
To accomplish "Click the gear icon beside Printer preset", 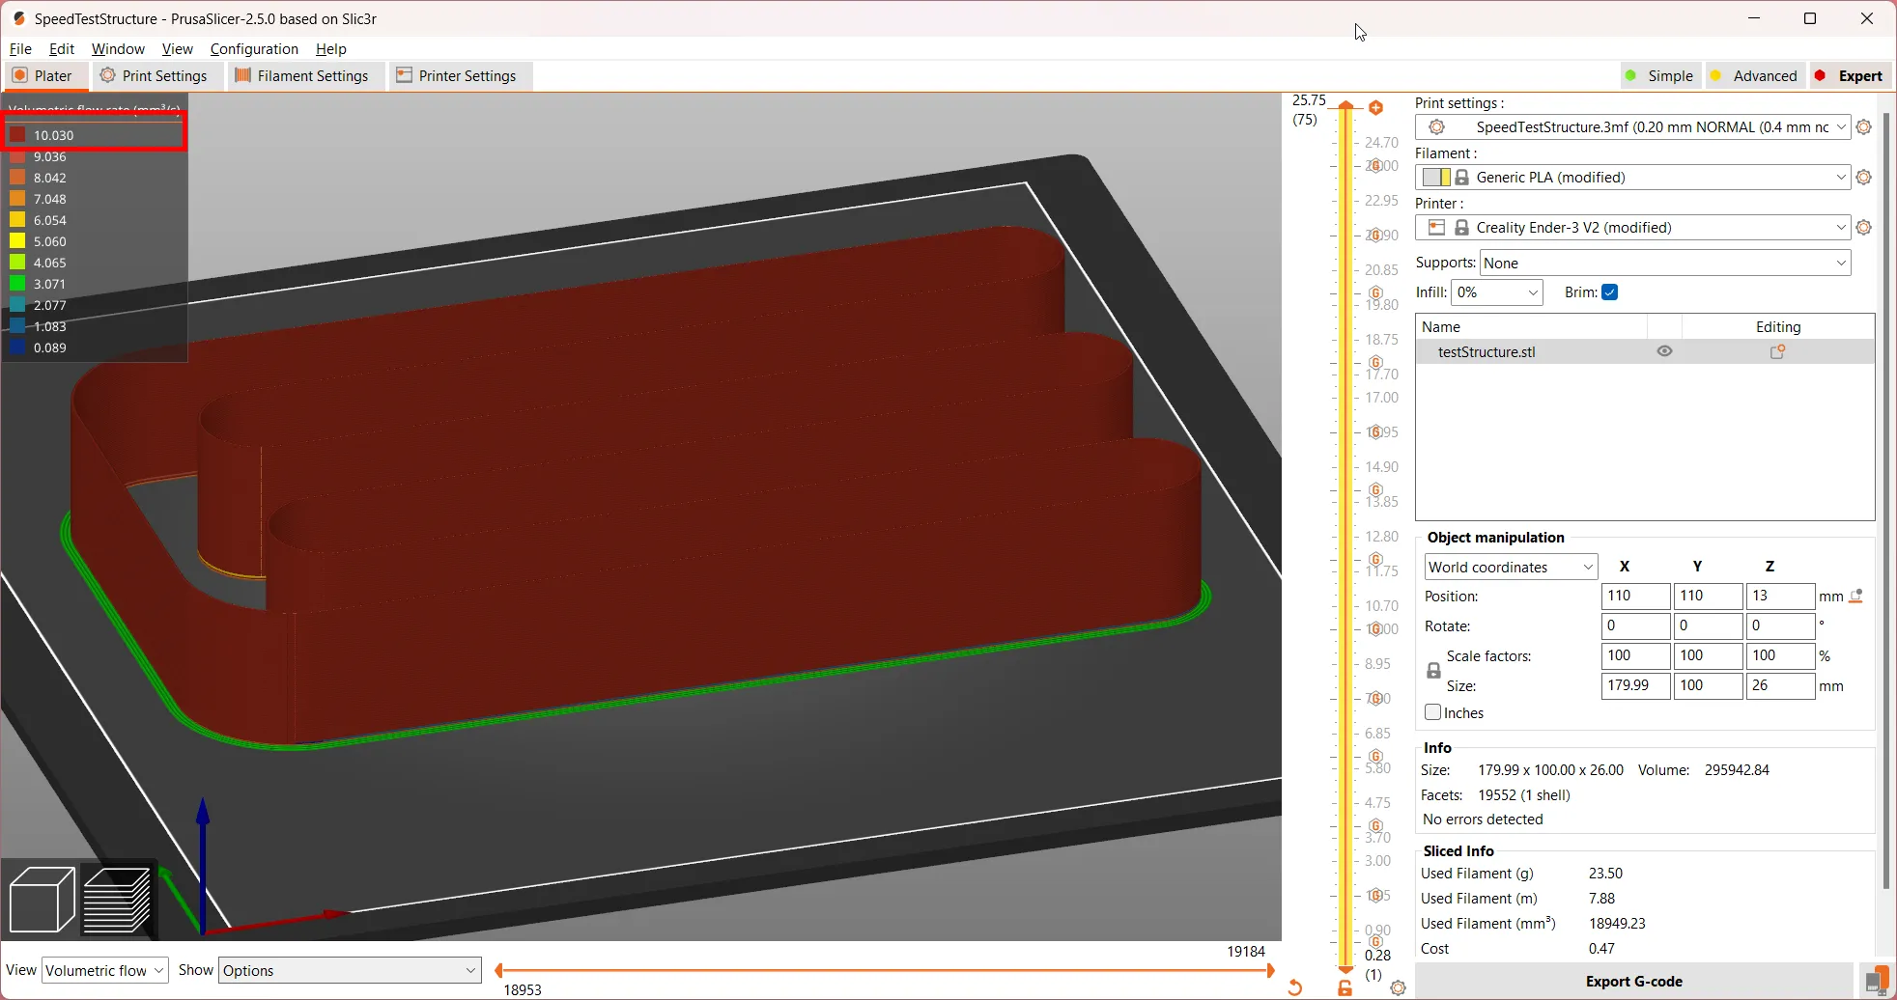I will tap(1864, 228).
